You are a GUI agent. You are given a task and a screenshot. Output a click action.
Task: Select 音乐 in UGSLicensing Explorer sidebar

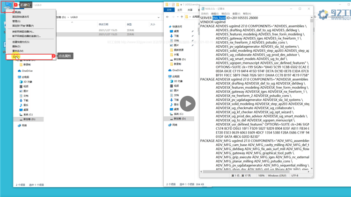(x=174, y=104)
